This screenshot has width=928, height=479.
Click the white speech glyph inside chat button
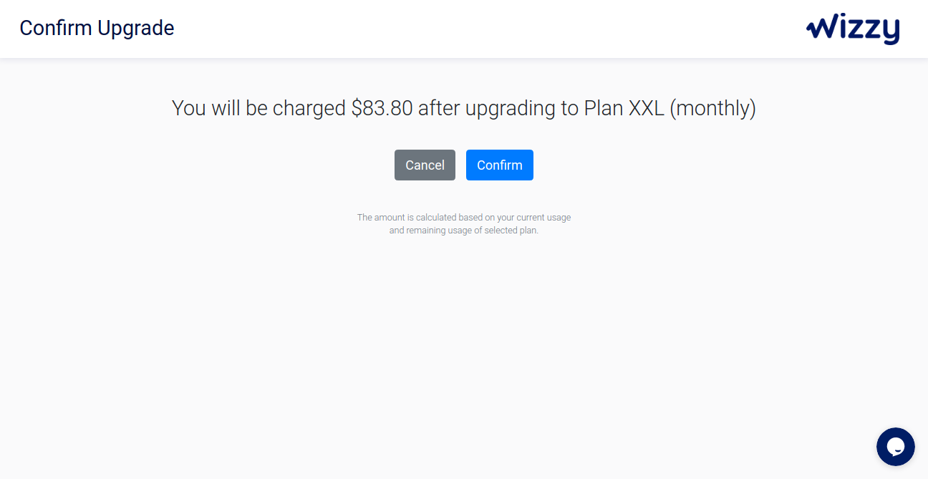896,447
